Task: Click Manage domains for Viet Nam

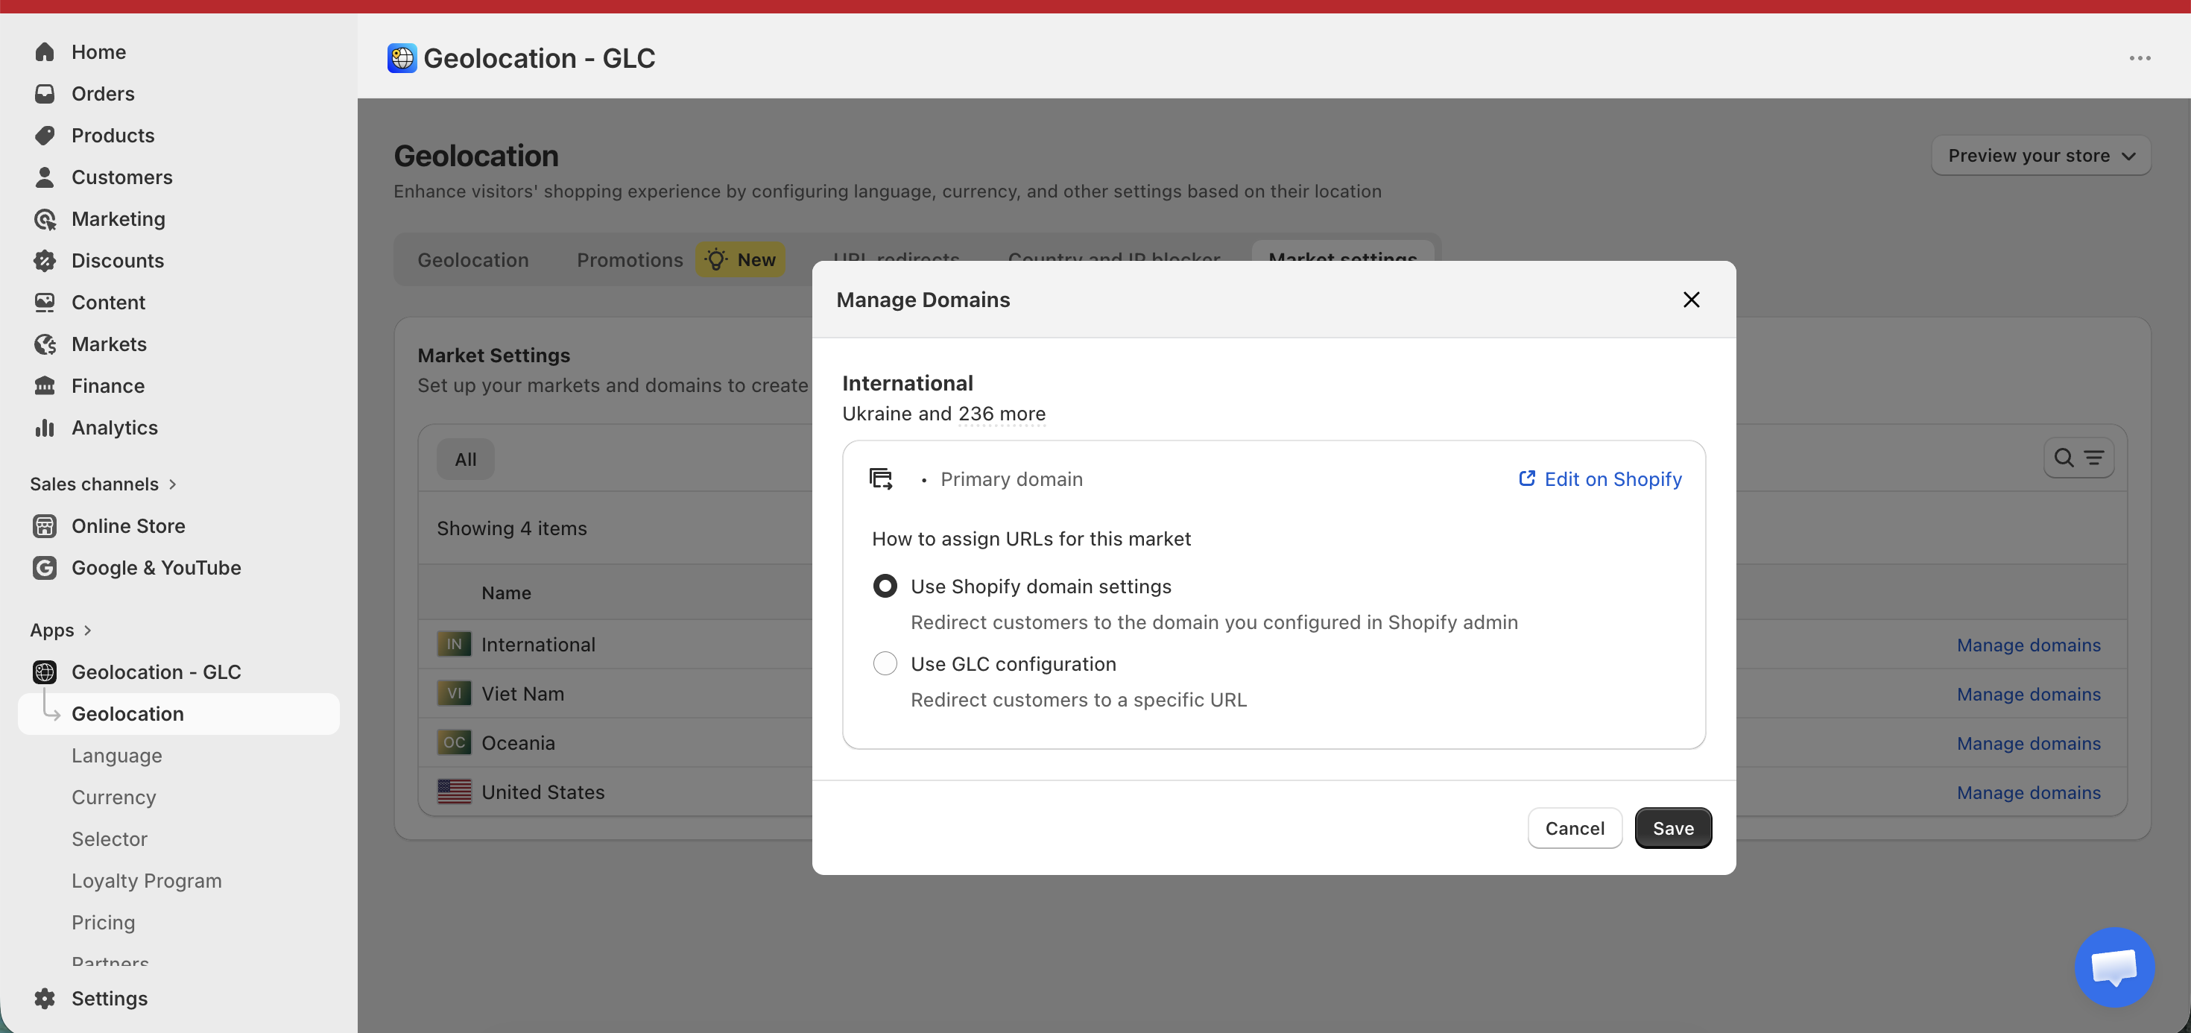Action: [x=2029, y=695]
